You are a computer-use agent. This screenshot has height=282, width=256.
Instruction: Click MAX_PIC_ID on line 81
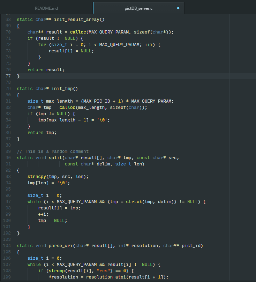97,101
